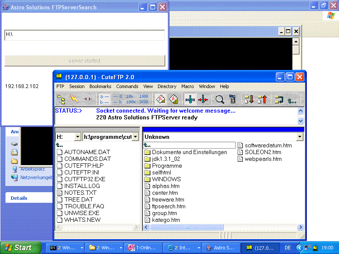
Task: Select the jdk1.3.1_02 folder
Action: tap(162, 159)
